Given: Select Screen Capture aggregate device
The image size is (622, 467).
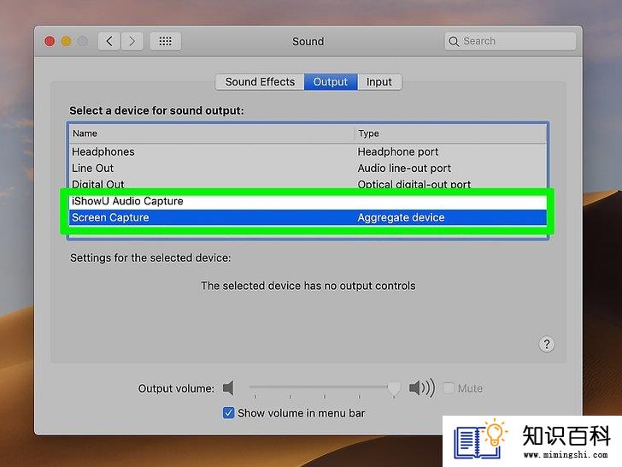Looking at the screenshot, I should pyautogui.click(x=308, y=217).
